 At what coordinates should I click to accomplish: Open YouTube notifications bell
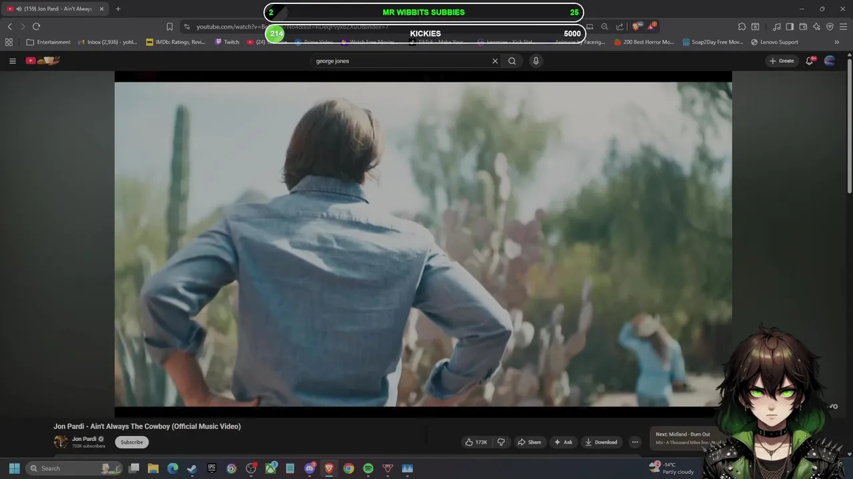pyautogui.click(x=810, y=61)
